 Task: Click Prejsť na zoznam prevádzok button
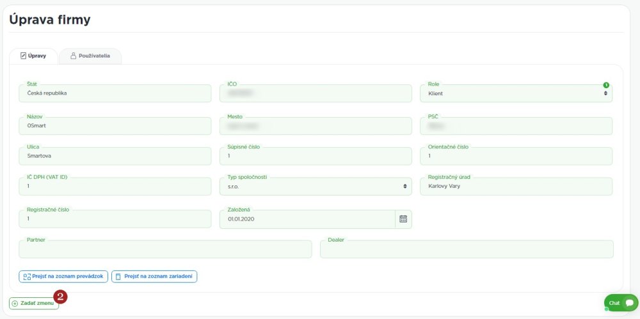(63, 277)
